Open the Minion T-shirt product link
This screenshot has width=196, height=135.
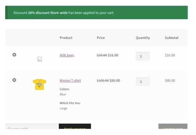click(70, 80)
